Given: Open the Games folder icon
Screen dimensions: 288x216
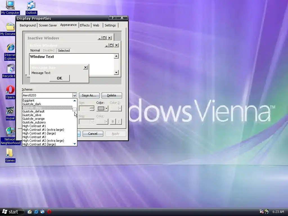Looking at the screenshot, I should pyautogui.click(x=10, y=155).
